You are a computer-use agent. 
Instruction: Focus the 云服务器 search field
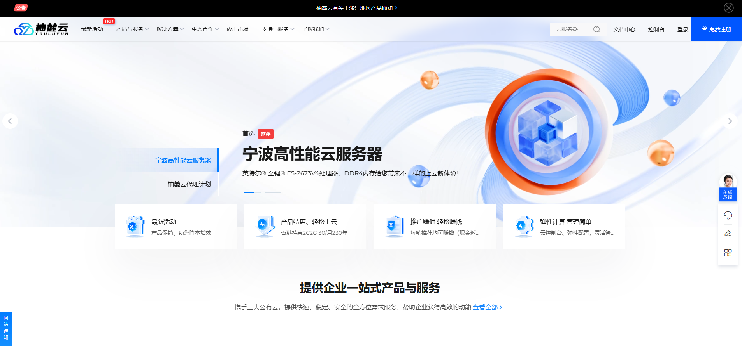[x=571, y=29]
